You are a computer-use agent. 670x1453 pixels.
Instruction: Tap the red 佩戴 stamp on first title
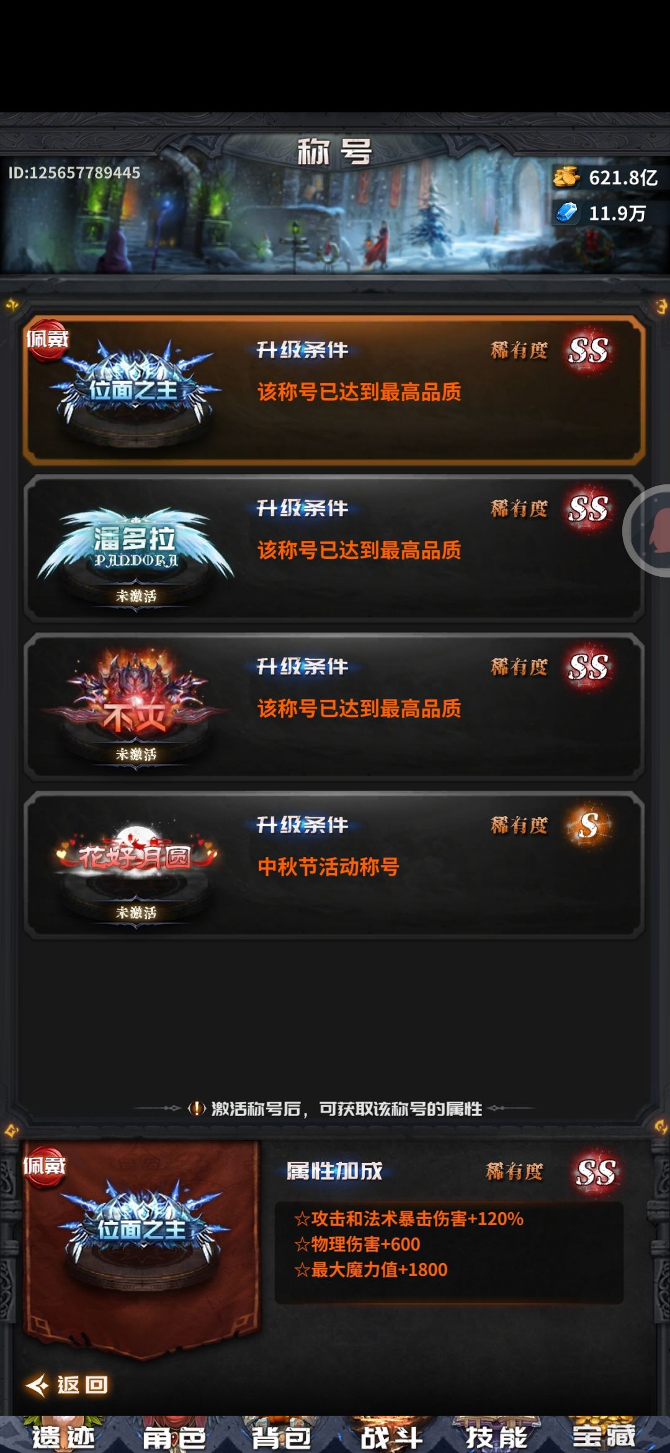47,340
